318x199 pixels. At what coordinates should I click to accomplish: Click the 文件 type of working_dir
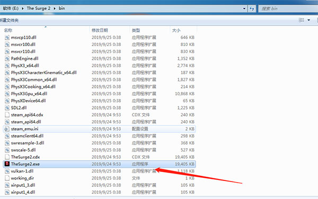pyautogui.click(x=136, y=178)
